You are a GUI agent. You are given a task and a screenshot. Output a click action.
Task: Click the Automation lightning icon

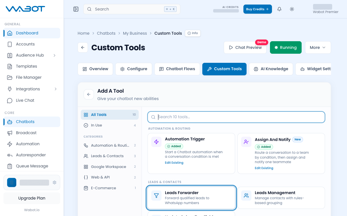tap(10, 144)
